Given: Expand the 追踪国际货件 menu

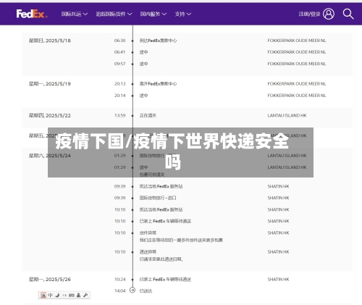Looking at the screenshot, I should [x=114, y=14].
